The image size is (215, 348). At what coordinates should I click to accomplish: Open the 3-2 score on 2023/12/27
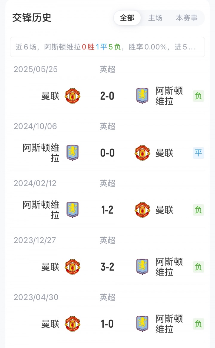point(107,267)
